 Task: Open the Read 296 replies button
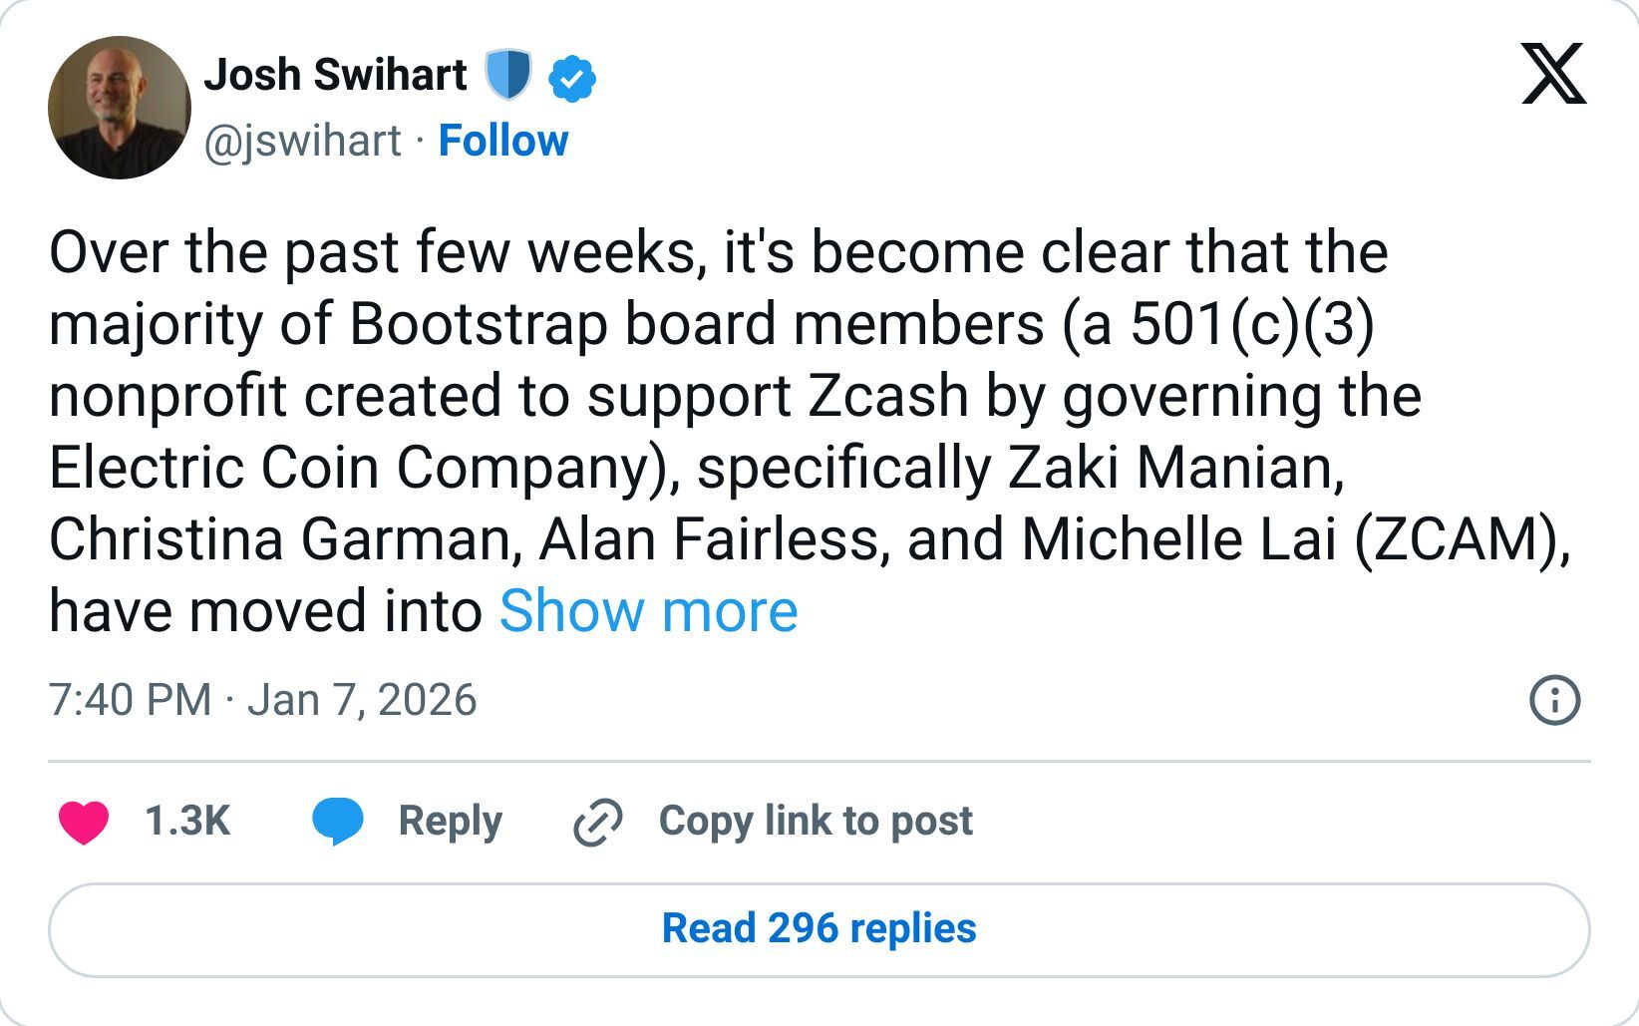tap(819, 928)
